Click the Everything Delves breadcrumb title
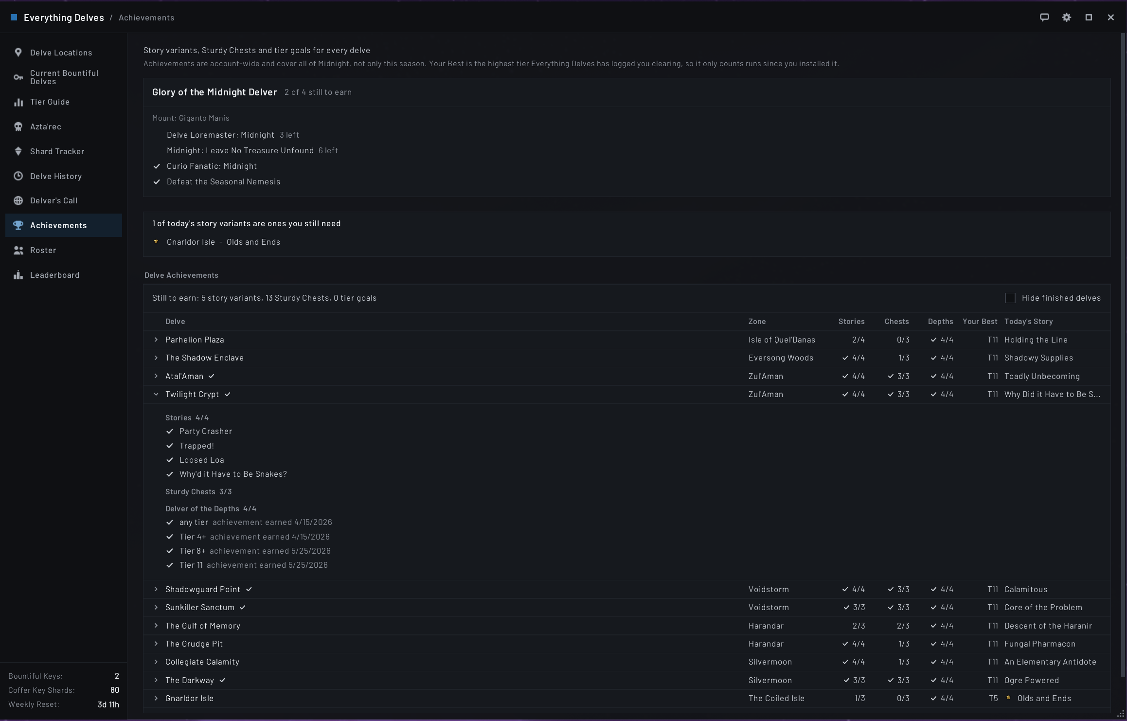The height and width of the screenshot is (721, 1127). coord(64,18)
